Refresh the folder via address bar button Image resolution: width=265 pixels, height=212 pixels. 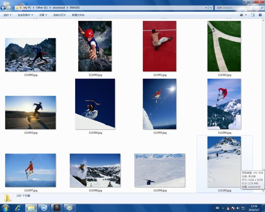(211, 8)
